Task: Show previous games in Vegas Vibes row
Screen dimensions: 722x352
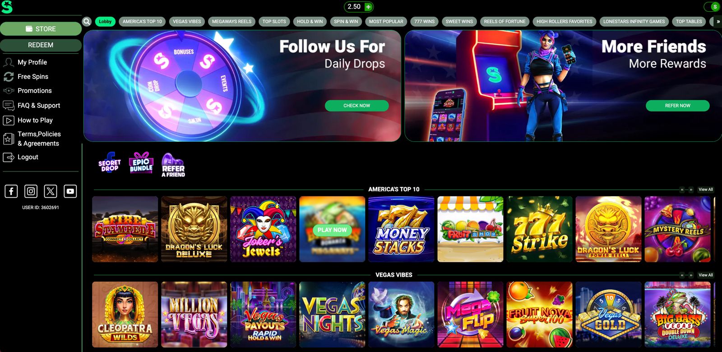Action: pos(682,275)
